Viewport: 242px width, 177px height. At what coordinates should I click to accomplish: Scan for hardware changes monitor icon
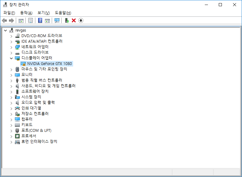(57, 20)
